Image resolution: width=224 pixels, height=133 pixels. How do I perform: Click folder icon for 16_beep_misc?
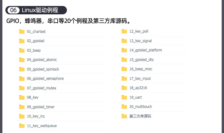(x=124, y=69)
